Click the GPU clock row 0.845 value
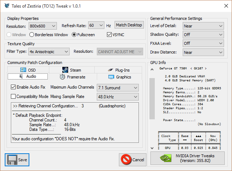The height and width of the screenshot is (171, 232). [213, 148]
